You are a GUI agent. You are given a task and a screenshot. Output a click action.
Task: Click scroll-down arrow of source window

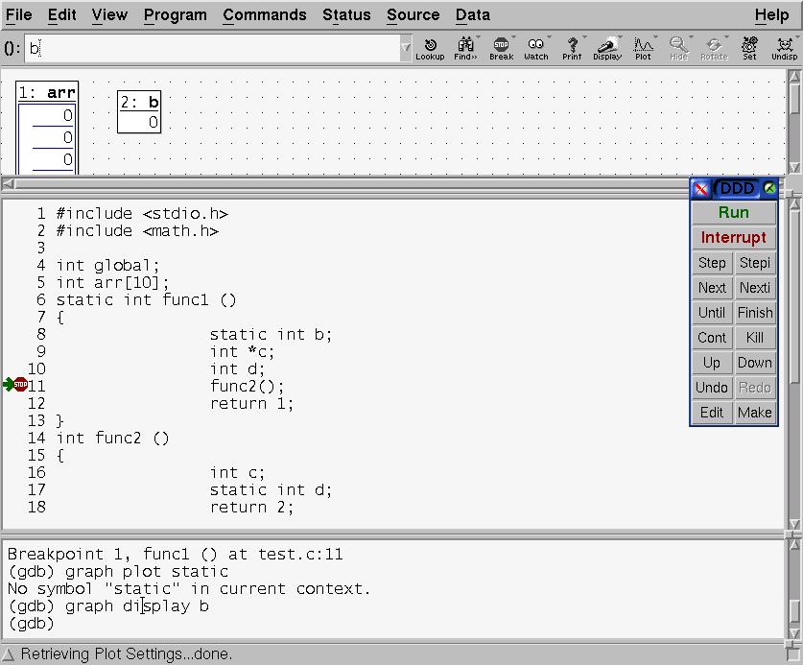click(x=794, y=524)
